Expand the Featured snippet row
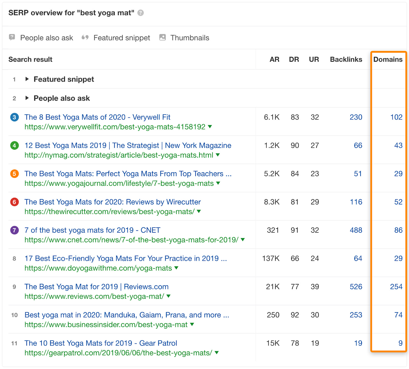The image size is (409, 369). coord(27,79)
